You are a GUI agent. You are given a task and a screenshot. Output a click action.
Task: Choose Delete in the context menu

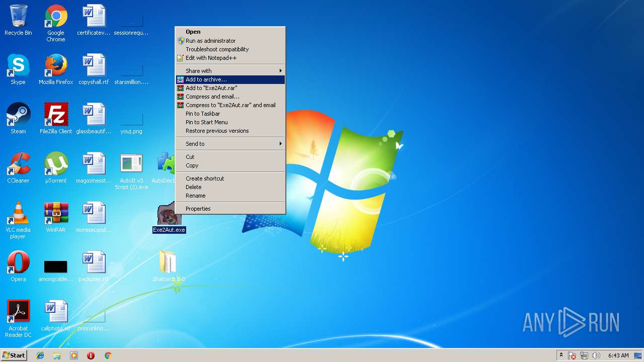230,187
